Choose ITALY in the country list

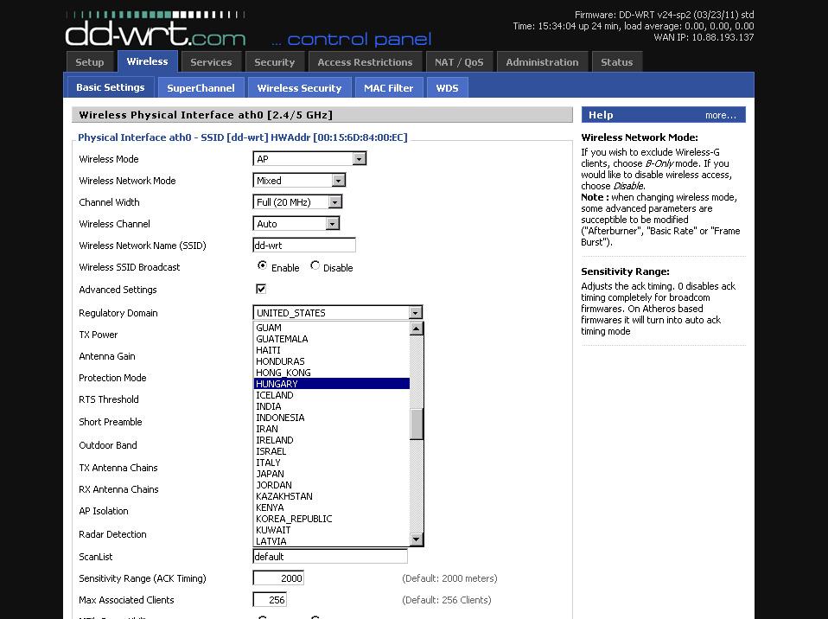[x=332, y=463]
